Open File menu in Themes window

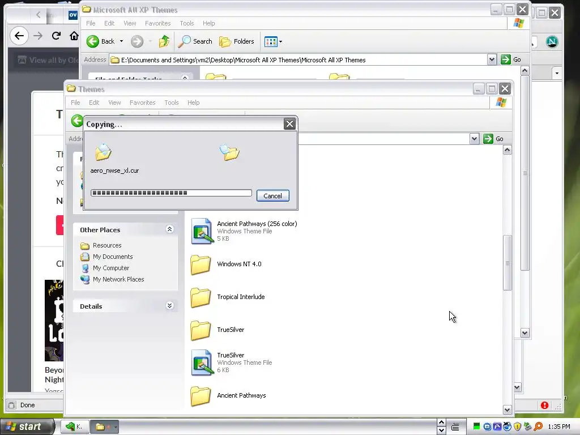coord(75,103)
